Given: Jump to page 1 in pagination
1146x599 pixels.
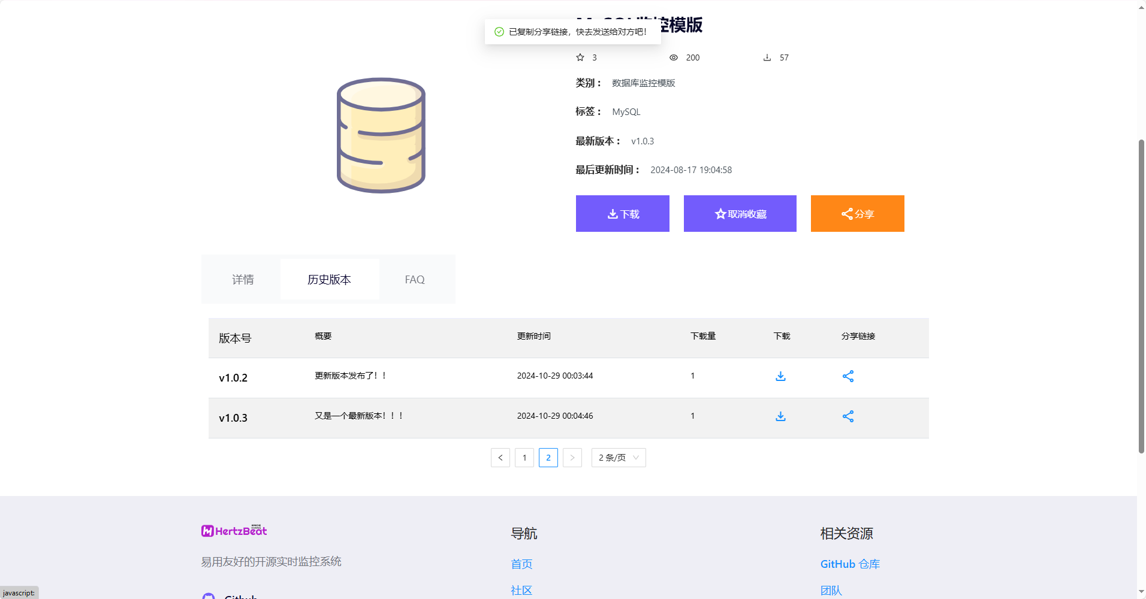Looking at the screenshot, I should pos(524,458).
